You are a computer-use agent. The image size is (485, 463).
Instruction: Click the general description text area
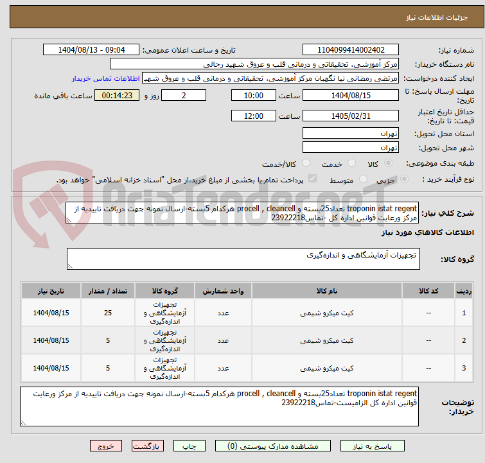pyautogui.click(x=242, y=213)
